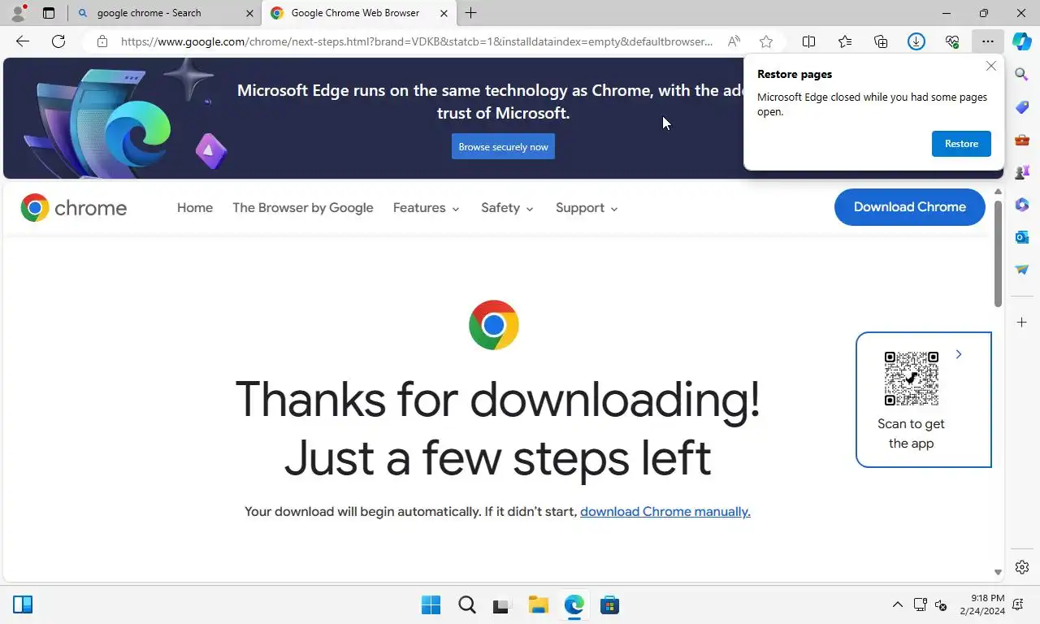Open the sidebar Games chess icon
1040x624 pixels.
coord(1022,172)
